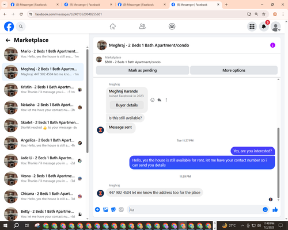Open the Facebook menu grid icon
This screenshot has width=288, height=230.
pyautogui.click(x=252, y=26)
